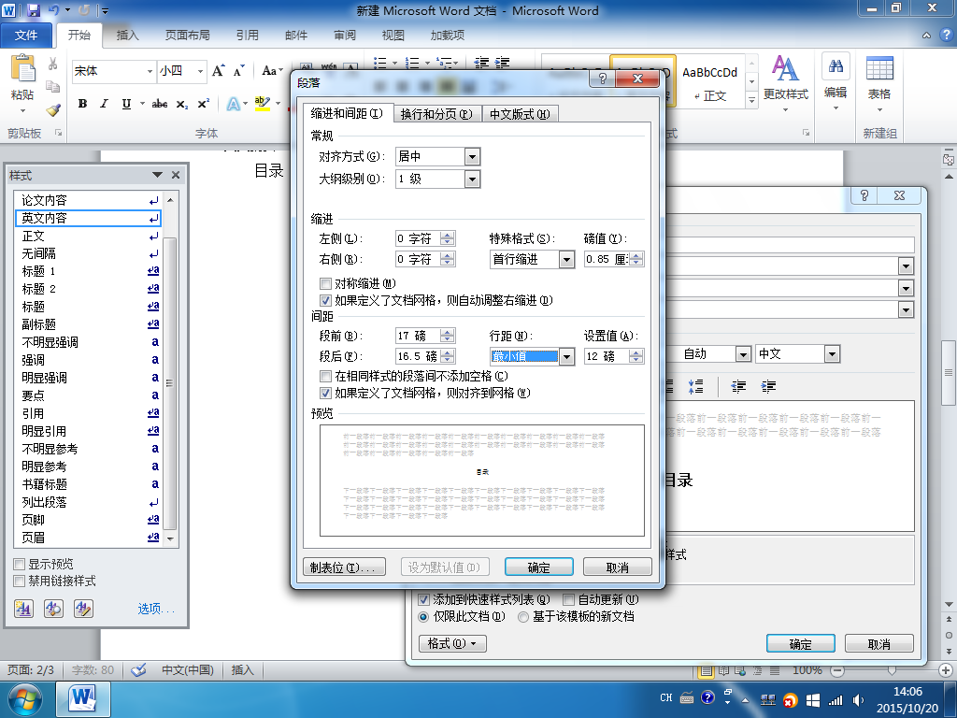957x718 pixels.
Task: Switch to the 换行和分页 tab
Action: pos(437,114)
